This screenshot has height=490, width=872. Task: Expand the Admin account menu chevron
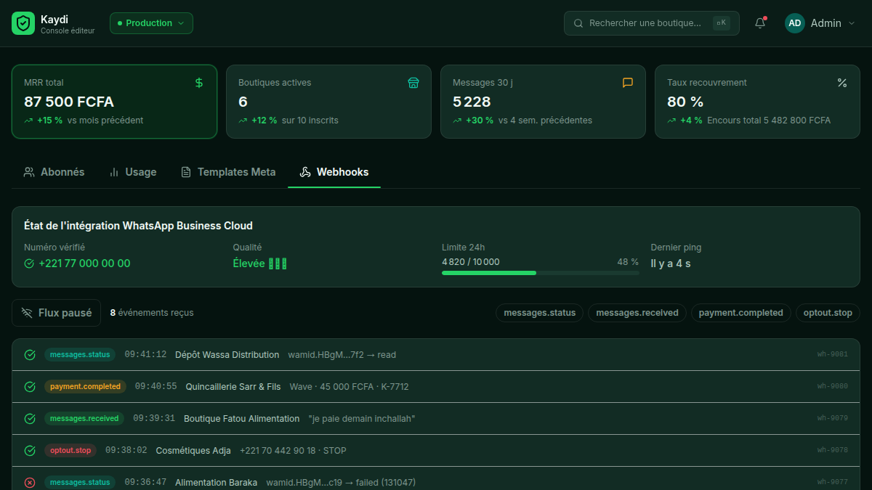(x=852, y=23)
